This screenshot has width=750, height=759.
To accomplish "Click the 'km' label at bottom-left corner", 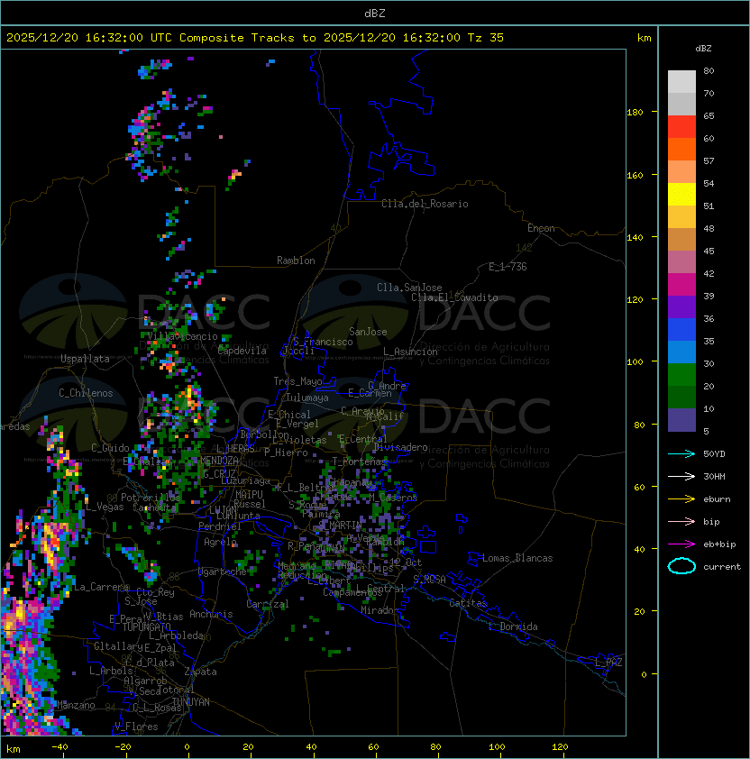I will 14,749.
